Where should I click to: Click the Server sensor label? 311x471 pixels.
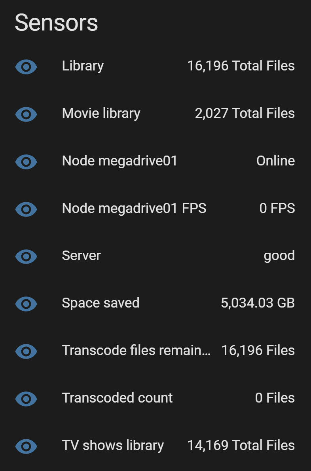click(81, 256)
